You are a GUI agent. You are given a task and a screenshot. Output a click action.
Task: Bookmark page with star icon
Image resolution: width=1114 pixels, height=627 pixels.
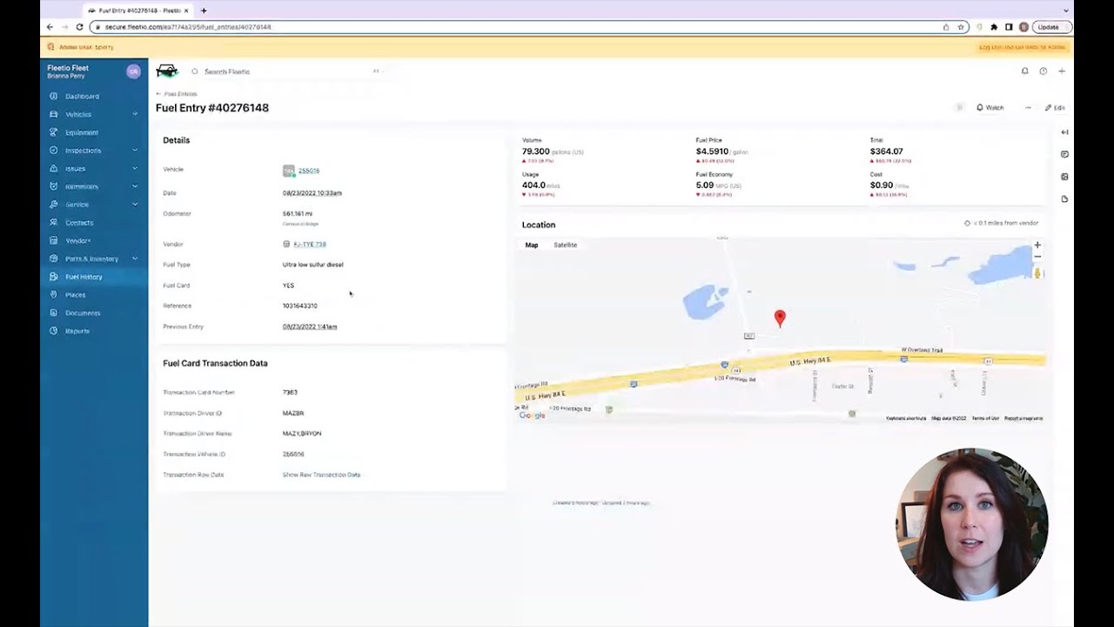coord(961,27)
